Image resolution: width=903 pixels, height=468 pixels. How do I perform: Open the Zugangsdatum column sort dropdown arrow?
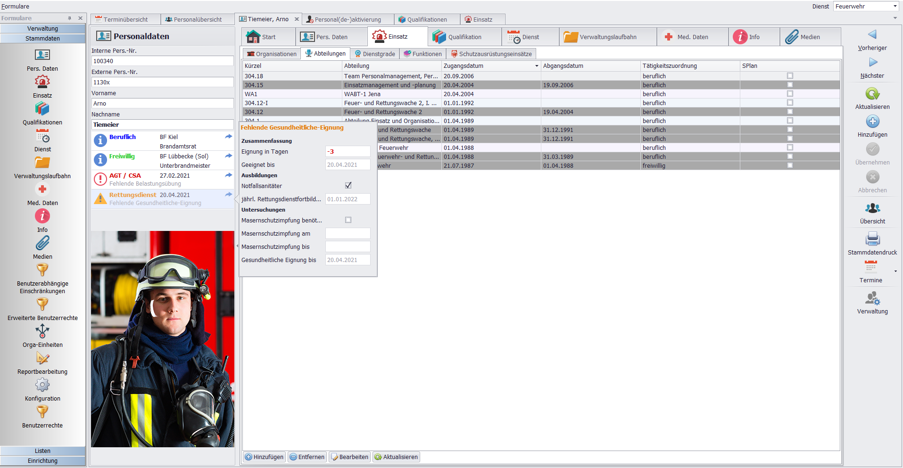[x=536, y=66]
